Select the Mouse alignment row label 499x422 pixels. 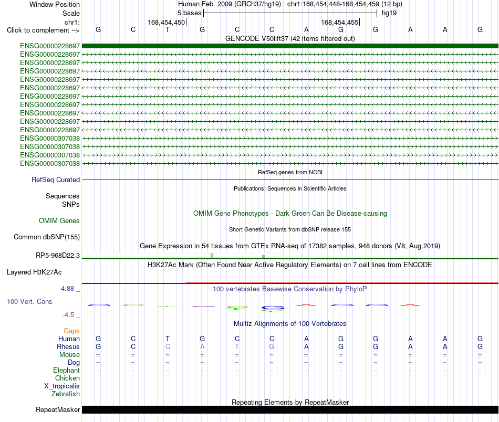tap(69, 355)
